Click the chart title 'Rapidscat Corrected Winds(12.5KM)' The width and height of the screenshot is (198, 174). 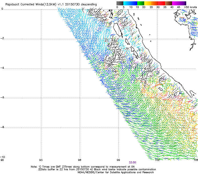[x=31, y=5]
